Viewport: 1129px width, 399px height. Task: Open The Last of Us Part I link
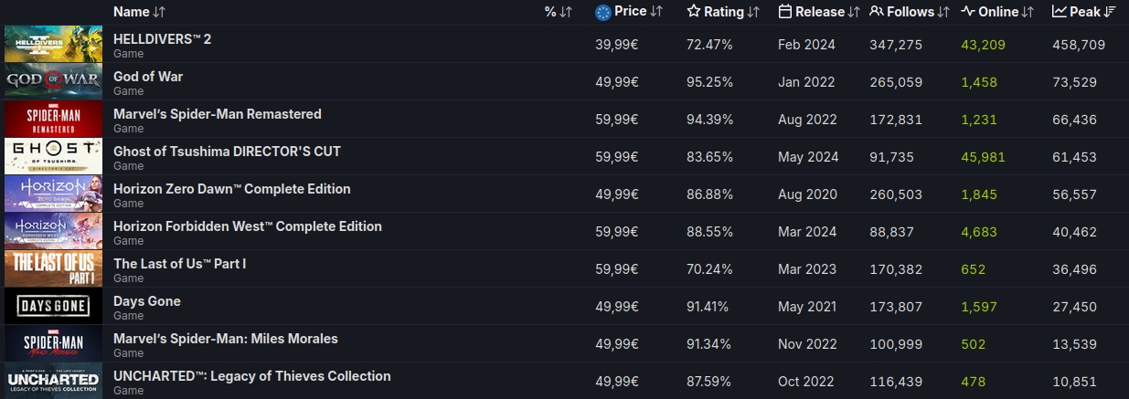point(179,264)
